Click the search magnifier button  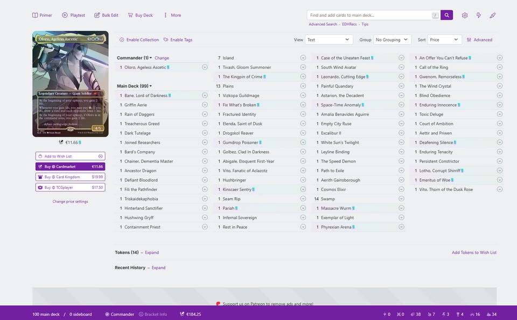446,15
